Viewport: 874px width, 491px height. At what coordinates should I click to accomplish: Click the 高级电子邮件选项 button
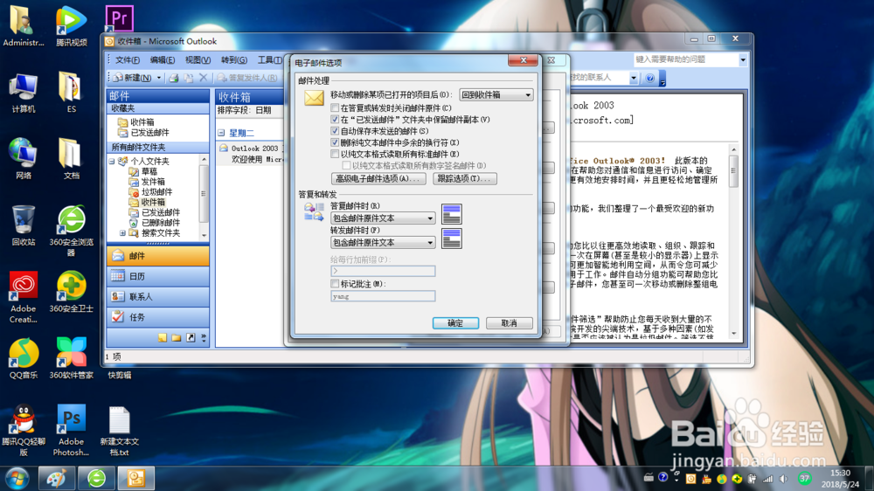pyautogui.click(x=378, y=179)
